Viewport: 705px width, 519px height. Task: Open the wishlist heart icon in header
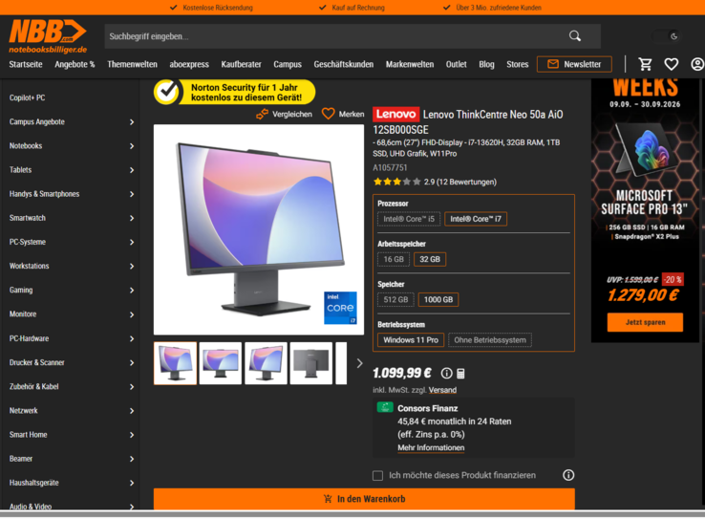[672, 64]
